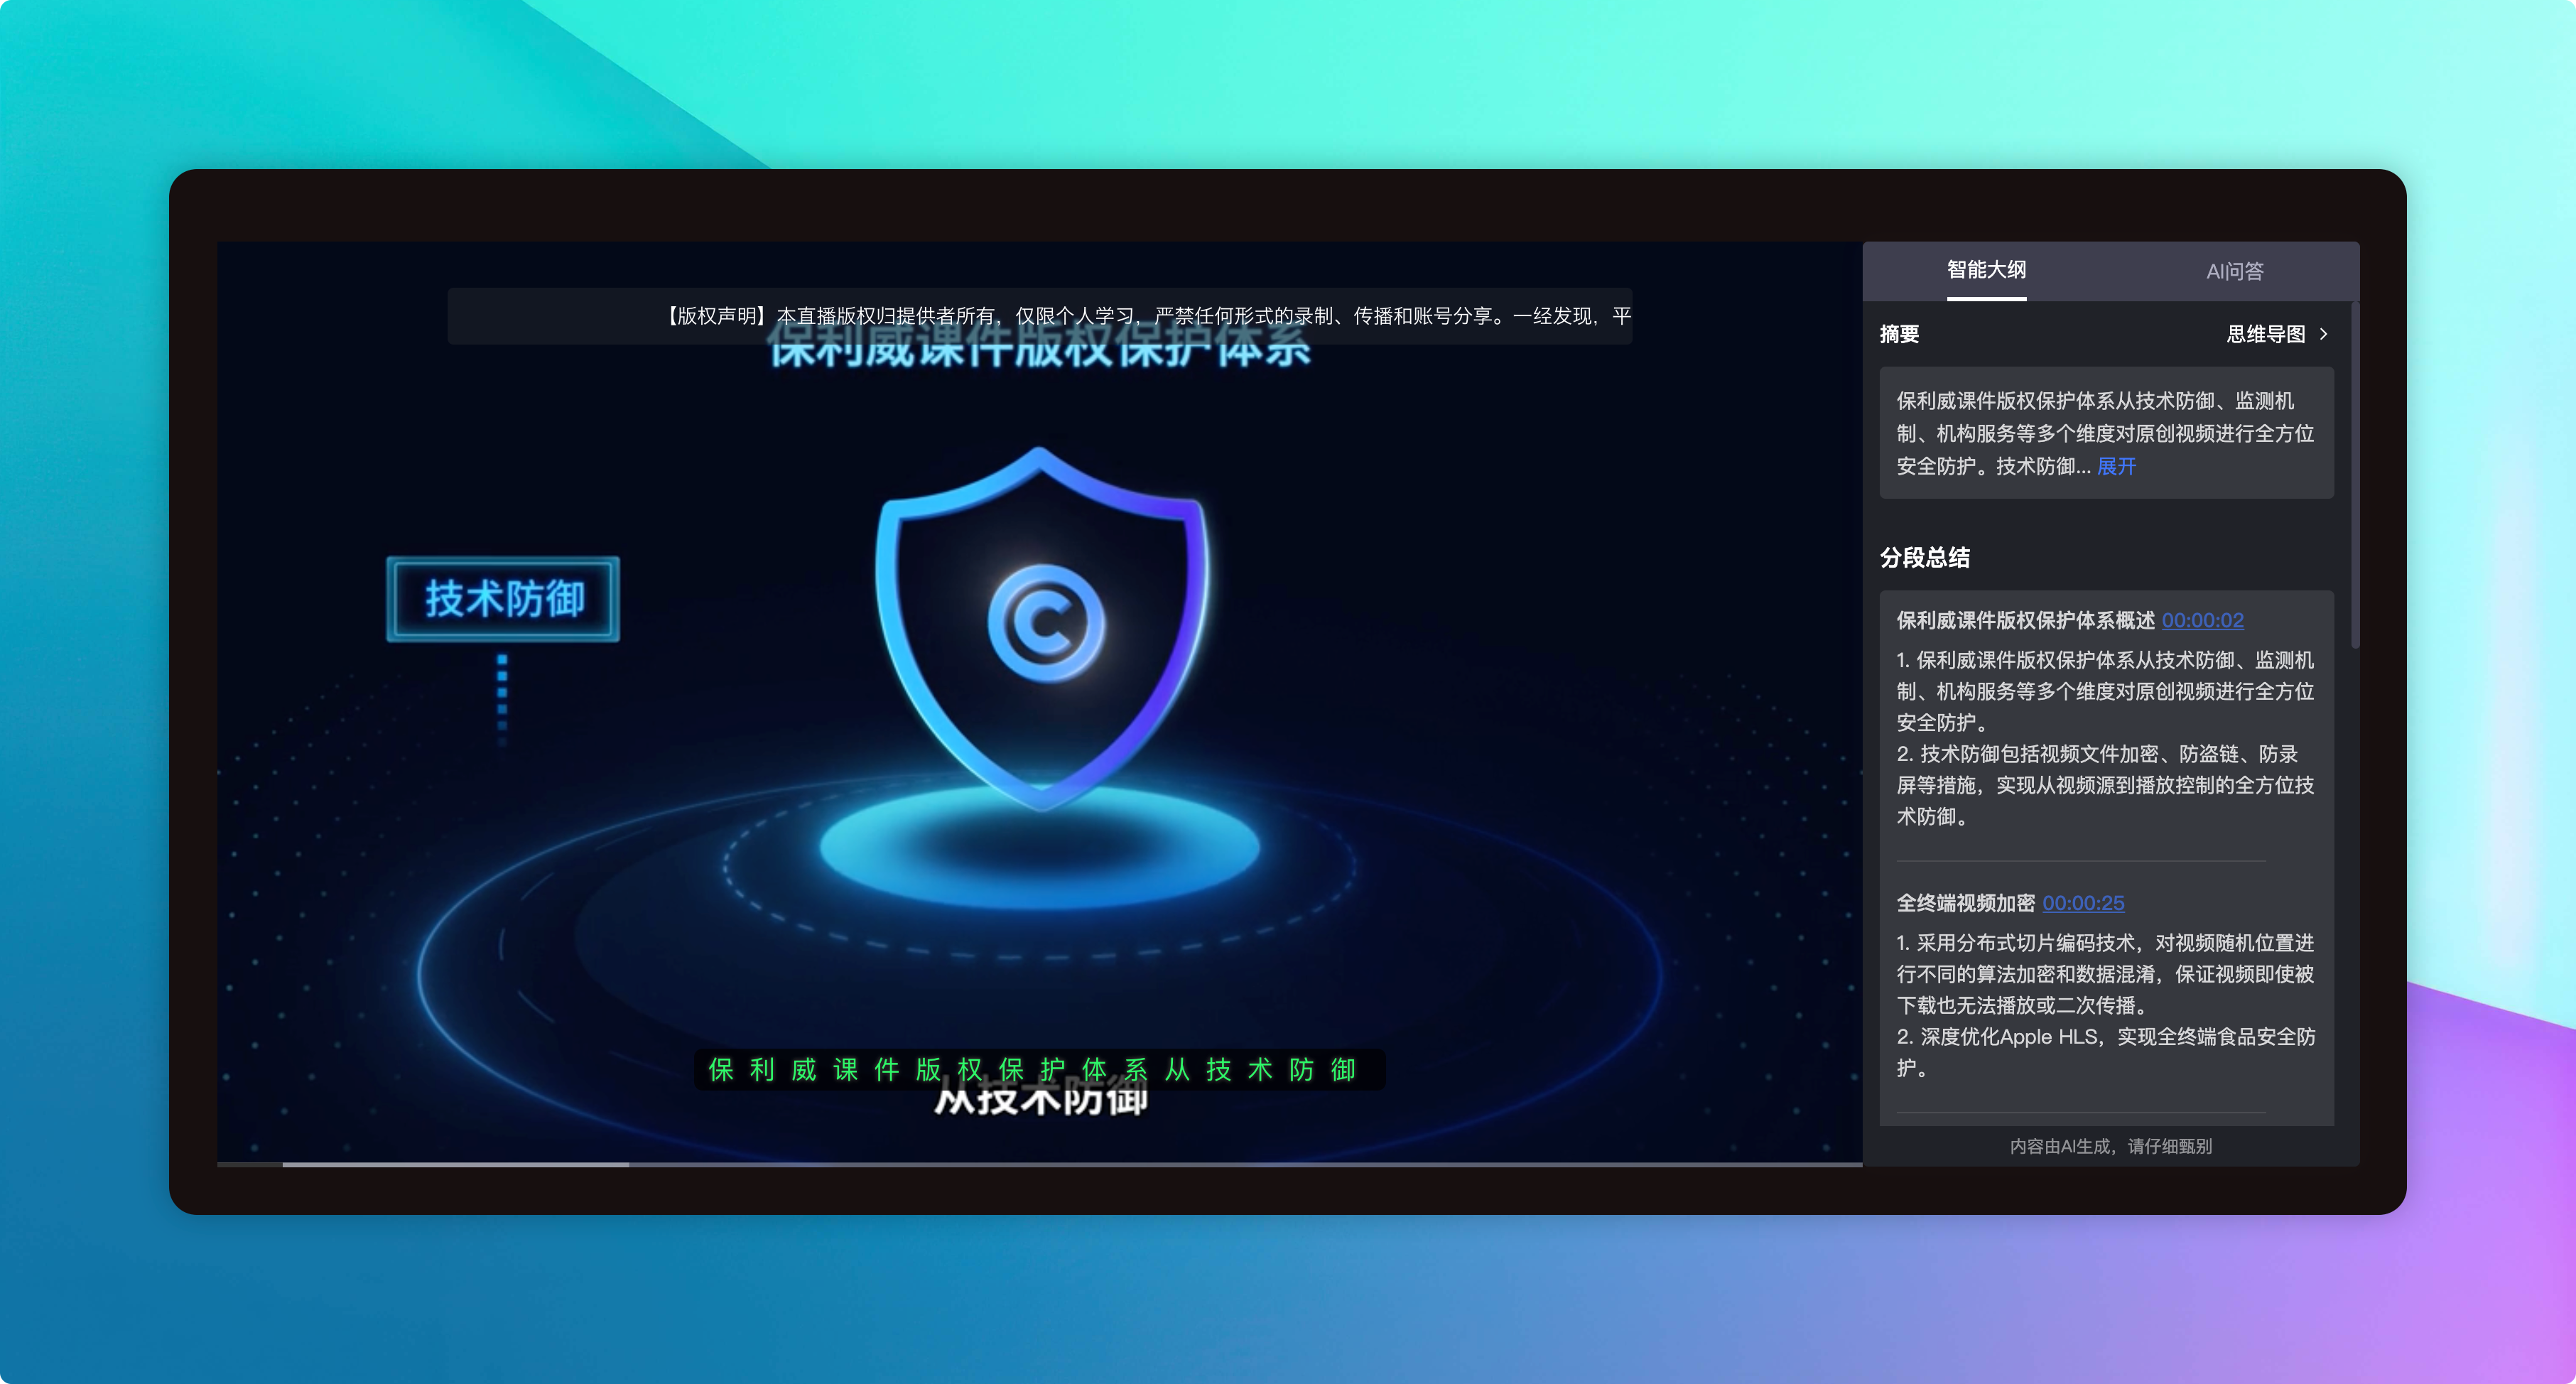Screen dimensions: 2576x1384
Task: Click the 技术防御 label box in the video
Action: pyautogui.click(x=503, y=598)
